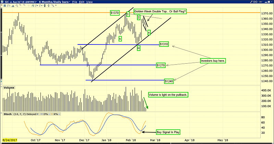The width and height of the screenshot is (274, 144).
Task: Open the Edit menu
Action: point(82,2)
